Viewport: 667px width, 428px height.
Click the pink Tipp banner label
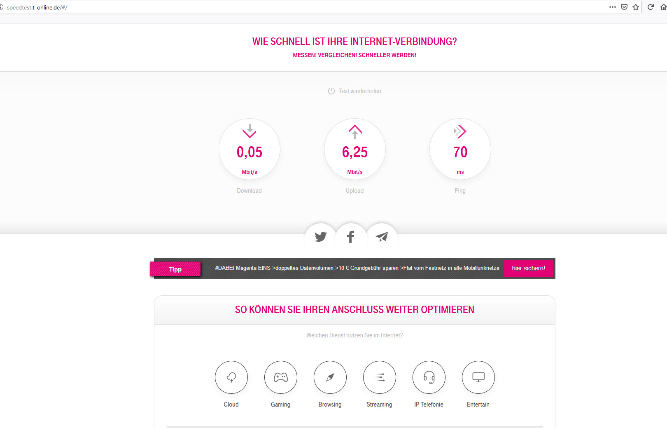(175, 269)
